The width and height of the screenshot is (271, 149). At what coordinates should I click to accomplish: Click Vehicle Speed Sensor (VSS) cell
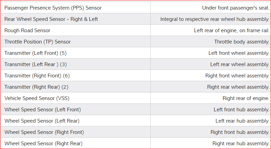pyautogui.click(x=37, y=98)
